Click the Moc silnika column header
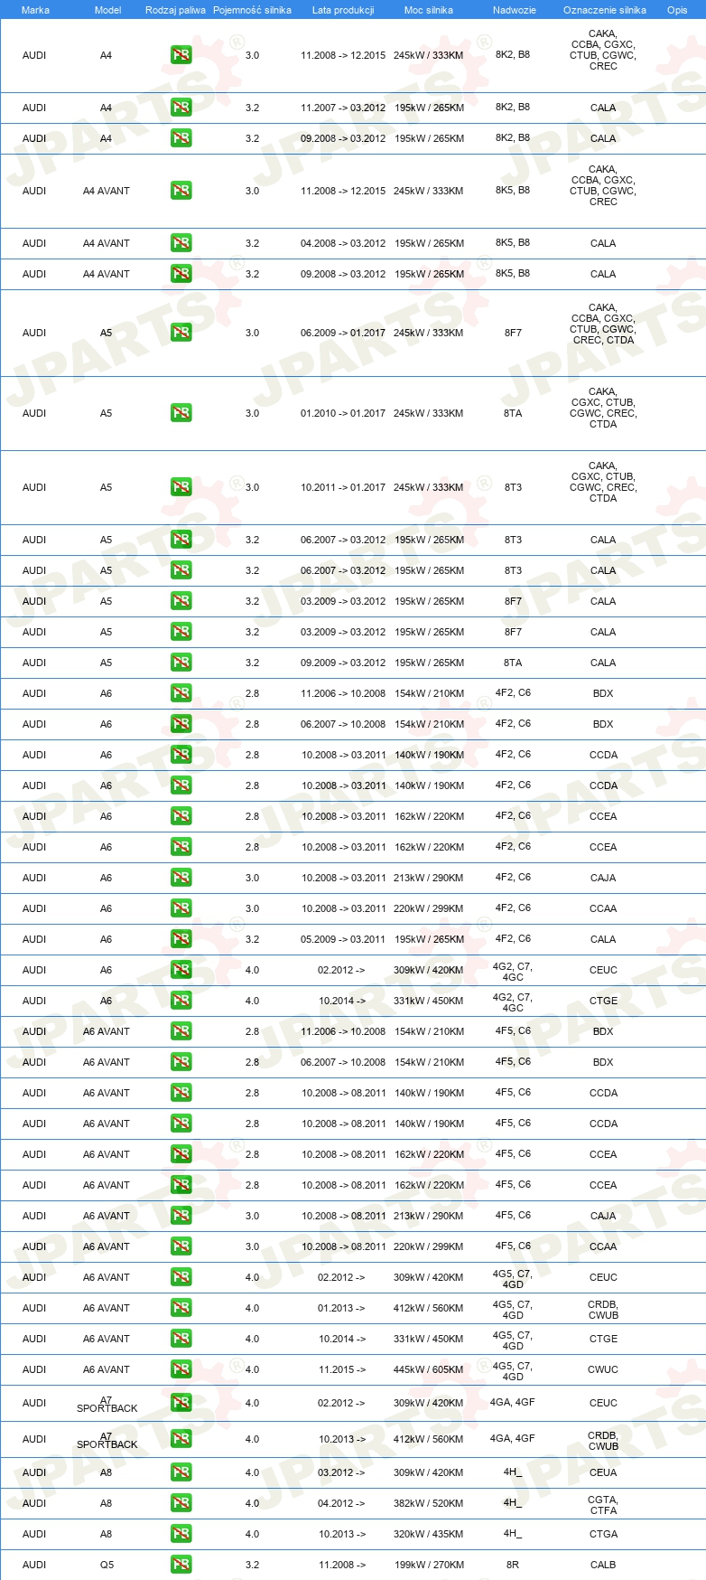Image resolution: width=706 pixels, height=1580 pixels. click(429, 10)
